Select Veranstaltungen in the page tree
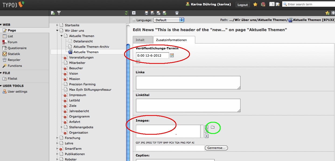335x161 pixels. pos(81,57)
